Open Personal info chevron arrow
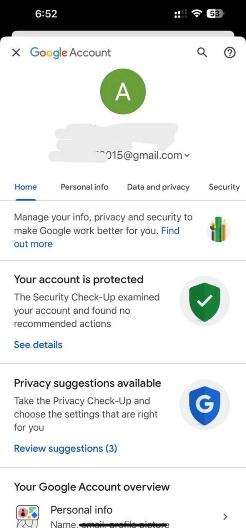The width and height of the screenshot is (246, 528). (x=226, y=516)
